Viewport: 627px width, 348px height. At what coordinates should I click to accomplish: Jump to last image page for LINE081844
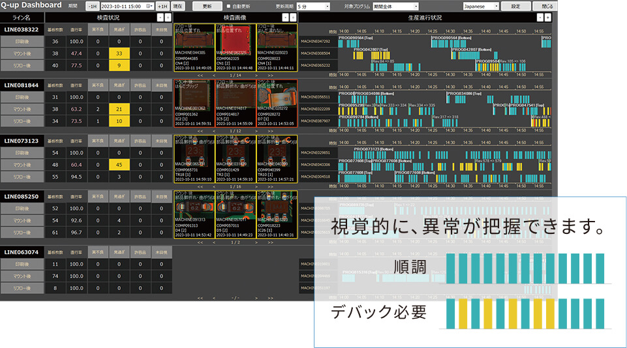coord(270,130)
